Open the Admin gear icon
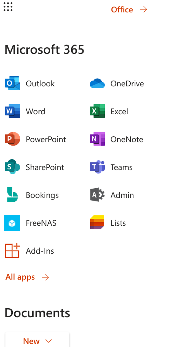Viewport: 171px width, 347px height. click(x=97, y=195)
